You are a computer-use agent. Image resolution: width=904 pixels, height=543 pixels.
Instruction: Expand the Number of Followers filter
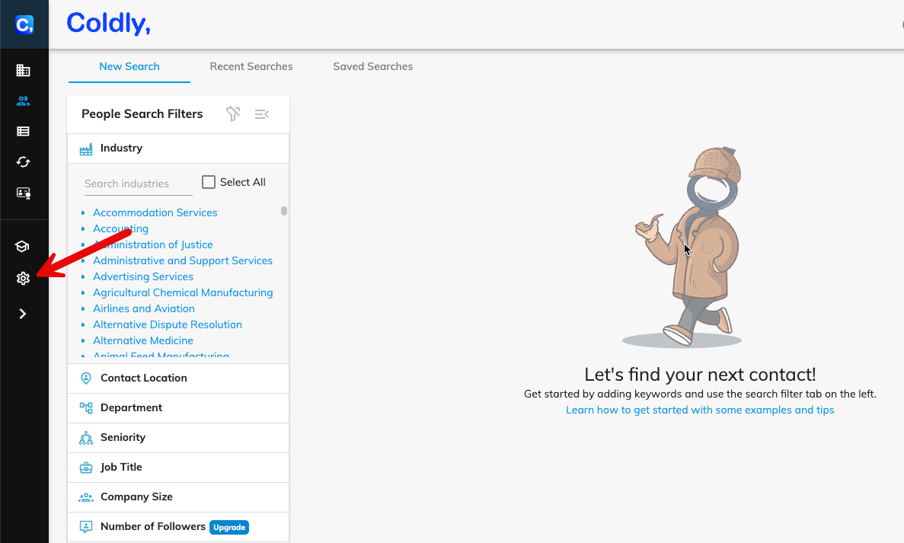point(178,527)
